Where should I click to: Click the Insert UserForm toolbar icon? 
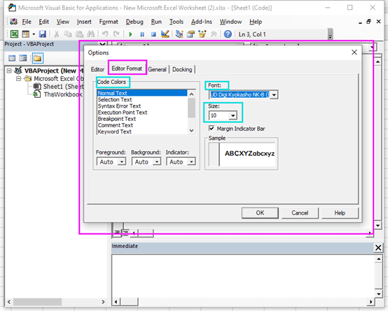[25, 34]
